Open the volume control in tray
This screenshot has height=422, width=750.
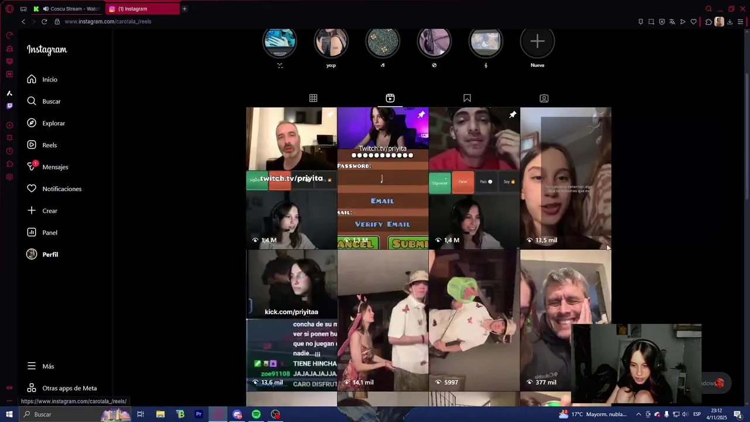[x=685, y=414]
